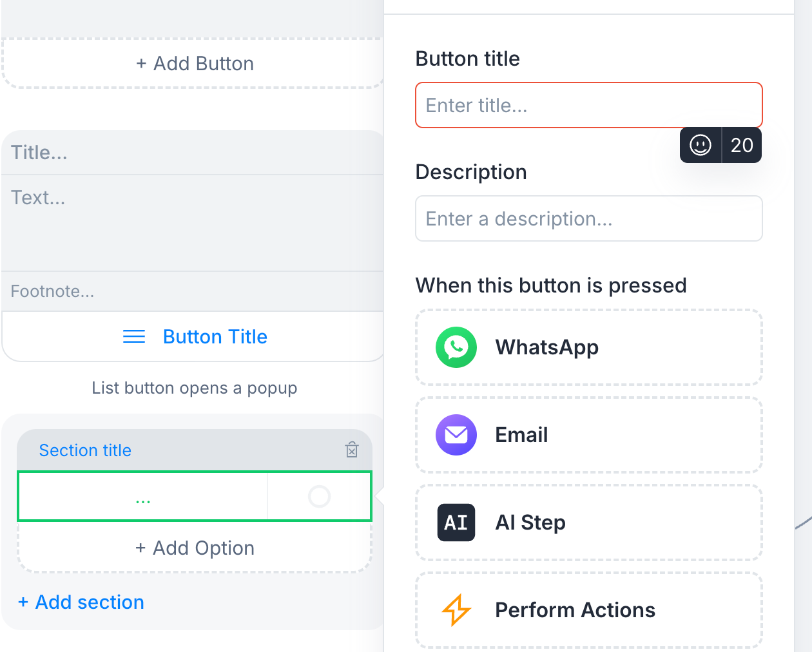Focus the Description input field
This screenshot has height=652, width=812.
point(589,218)
